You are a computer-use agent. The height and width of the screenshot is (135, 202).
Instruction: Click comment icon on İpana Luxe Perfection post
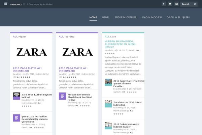31,128
